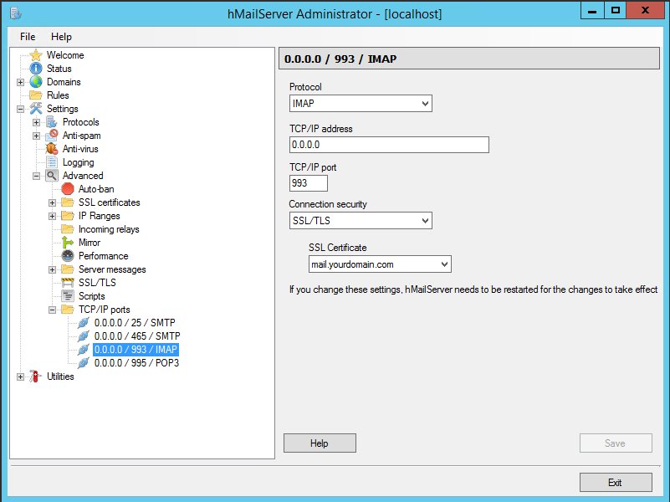670x502 pixels.
Task: Click the Auto-ban red stop icon
Action: (68, 189)
